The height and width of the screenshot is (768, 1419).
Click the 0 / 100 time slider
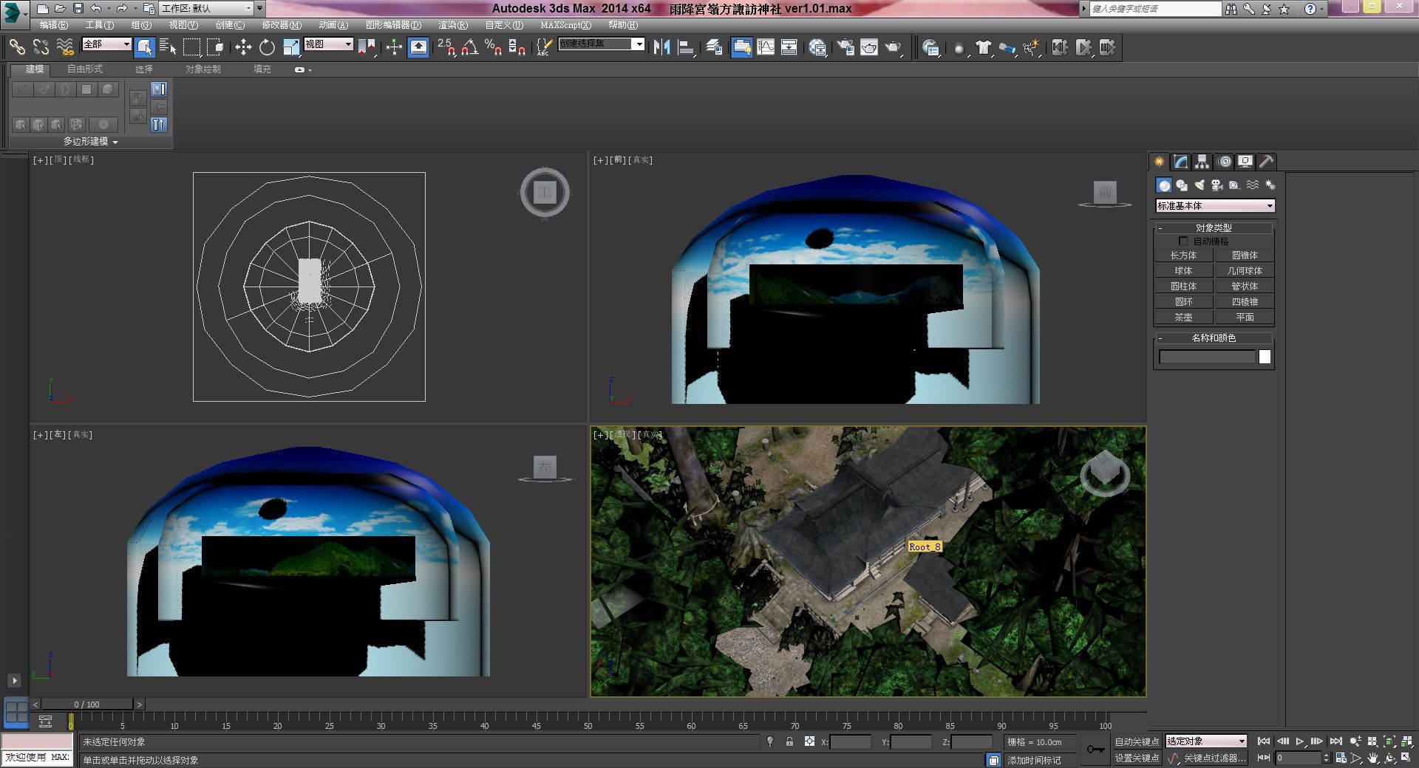(86, 704)
